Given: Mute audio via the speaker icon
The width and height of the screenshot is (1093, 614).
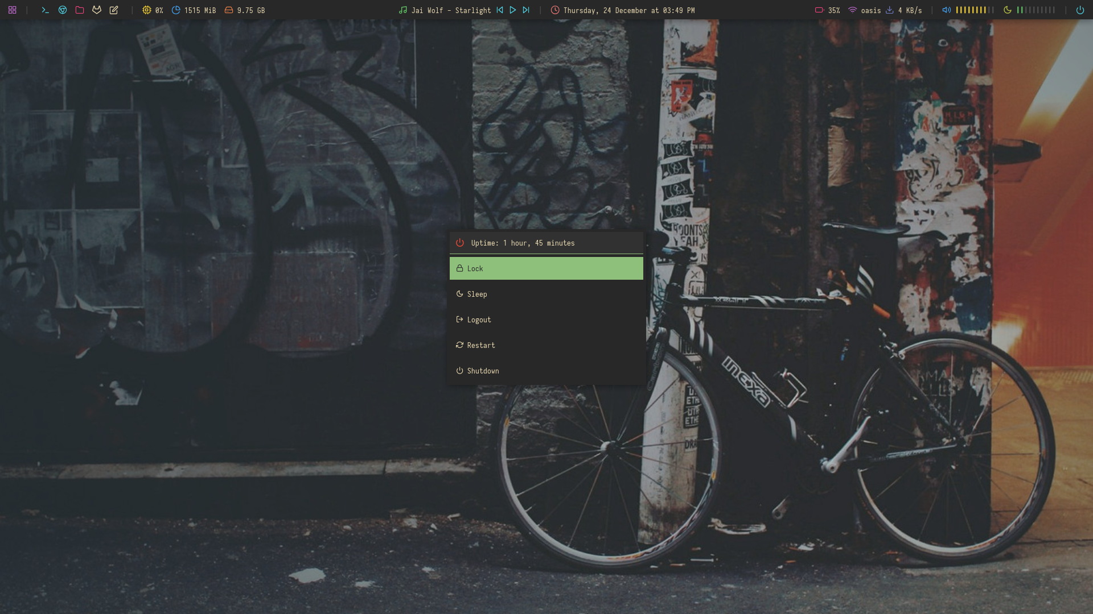Looking at the screenshot, I should 946,10.
